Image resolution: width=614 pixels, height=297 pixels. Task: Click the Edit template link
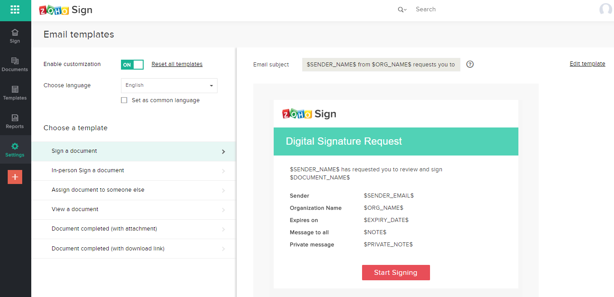click(587, 64)
